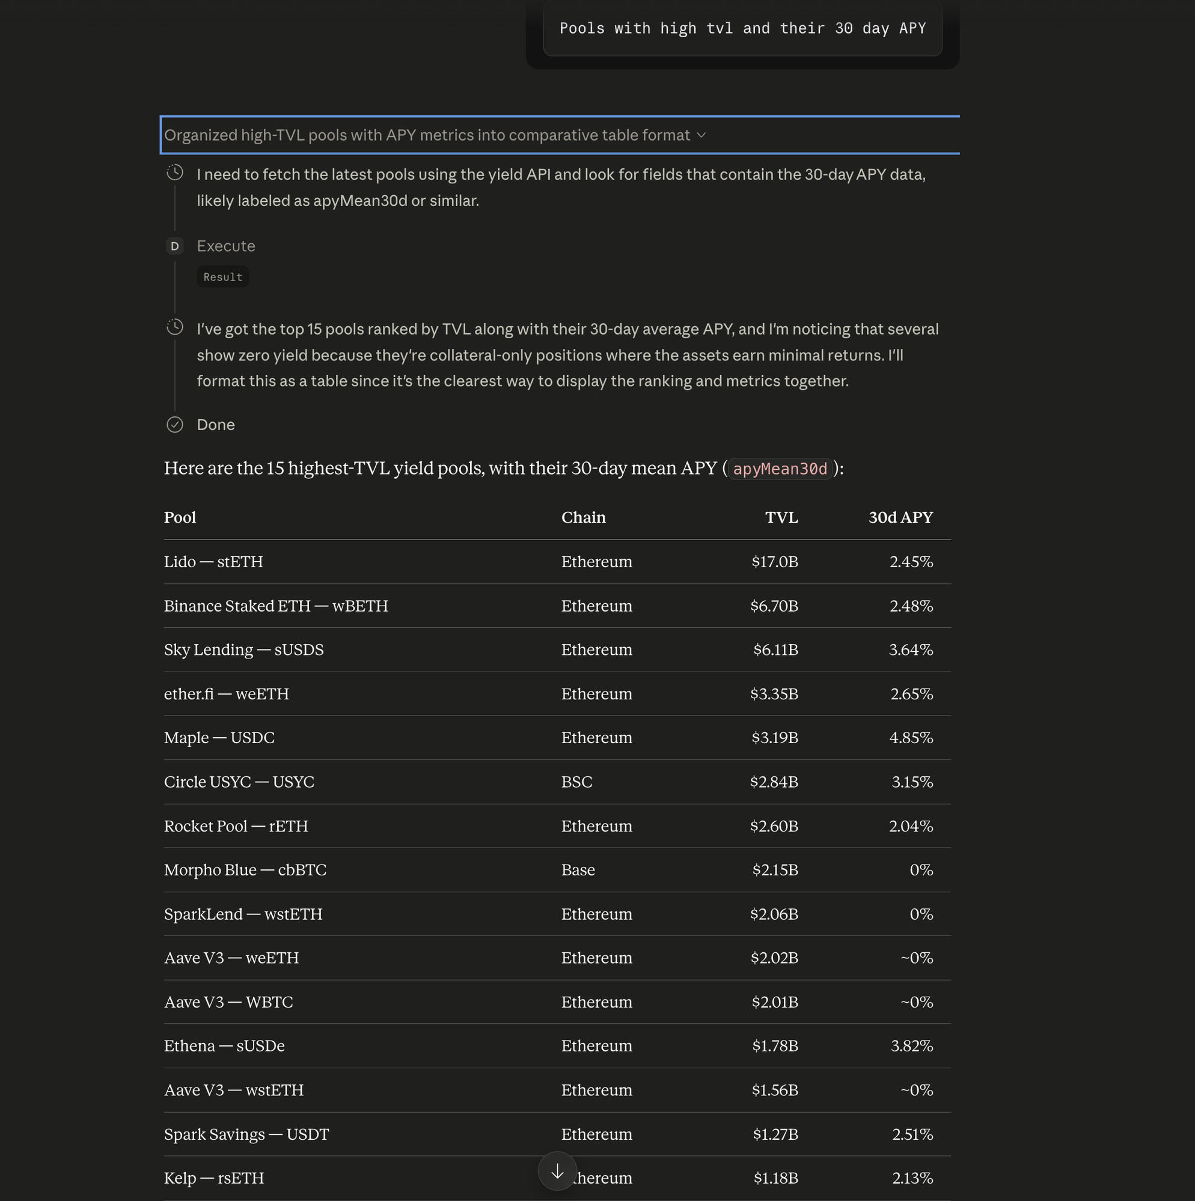The width and height of the screenshot is (1195, 1201).
Task: Select the 'Aave V3 — wstETH' cell
Action: tap(234, 1090)
